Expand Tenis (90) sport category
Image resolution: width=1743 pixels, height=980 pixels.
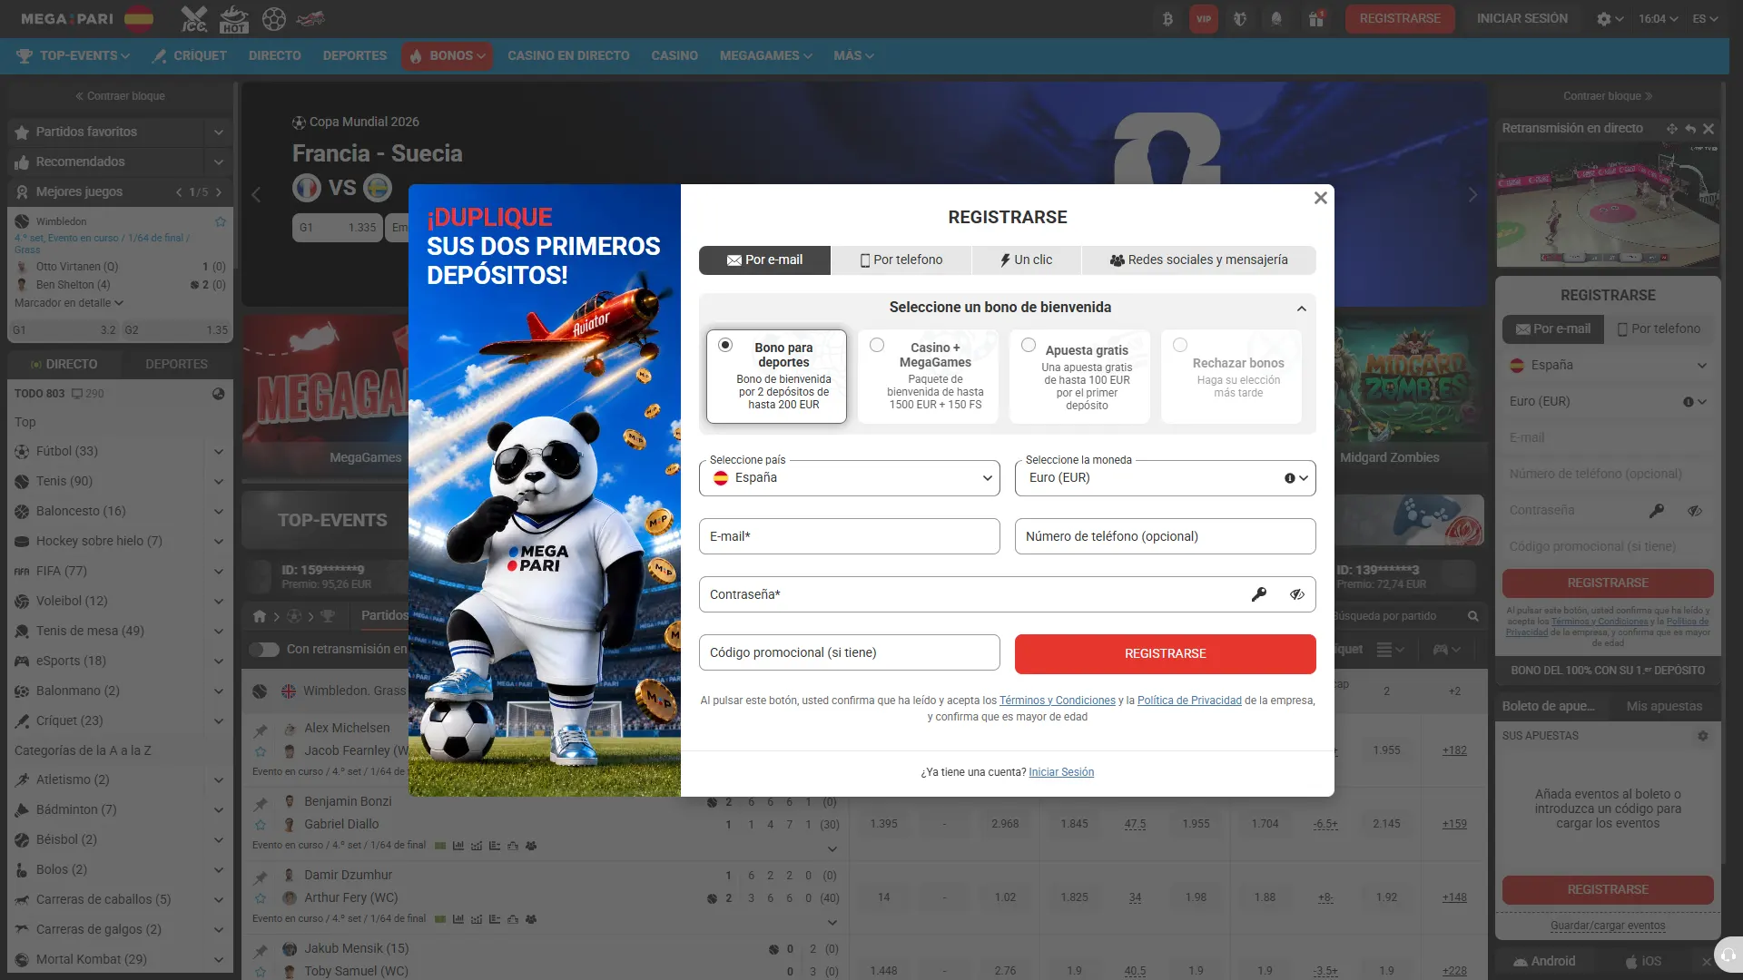tap(218, 482)
